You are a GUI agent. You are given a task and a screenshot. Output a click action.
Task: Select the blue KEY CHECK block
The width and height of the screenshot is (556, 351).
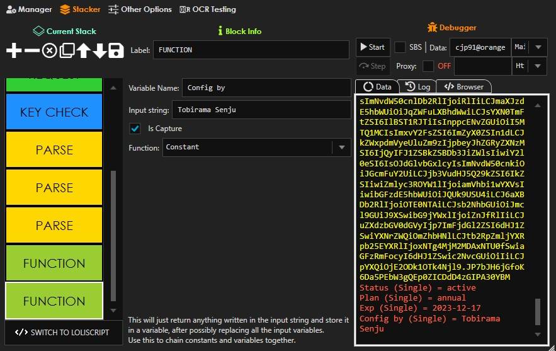pos(54,112)
